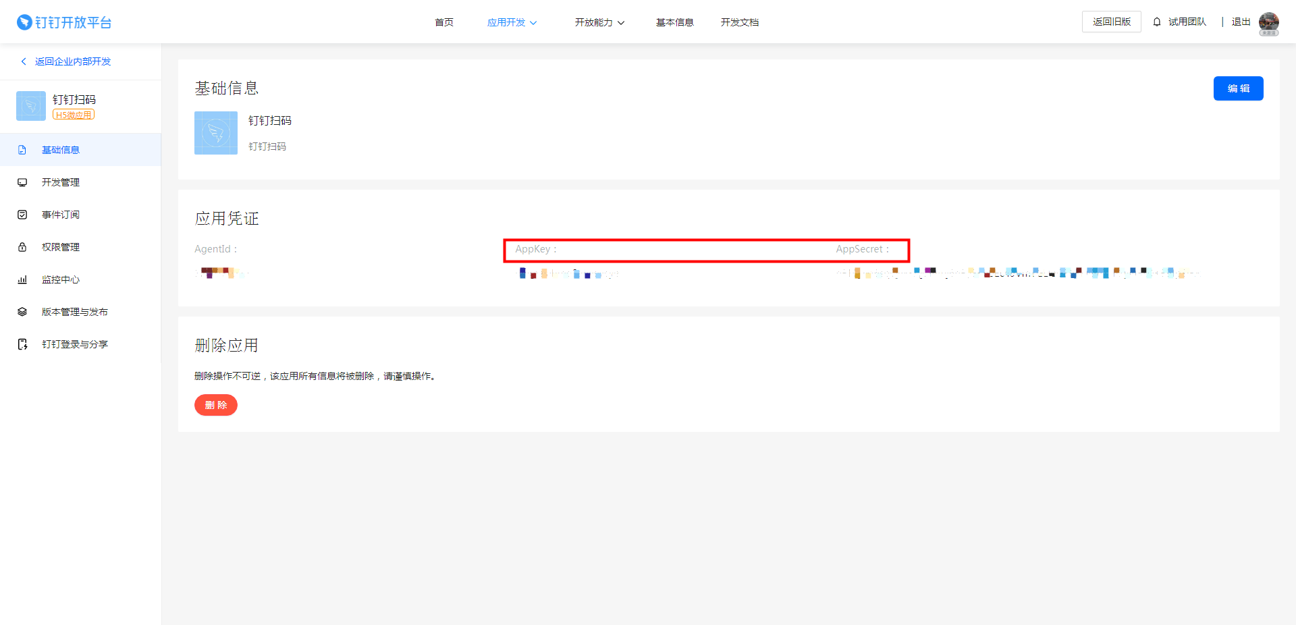Click the 钉钉扫码 app icon in sidebar
The image size is (1296, 625).
31,106
